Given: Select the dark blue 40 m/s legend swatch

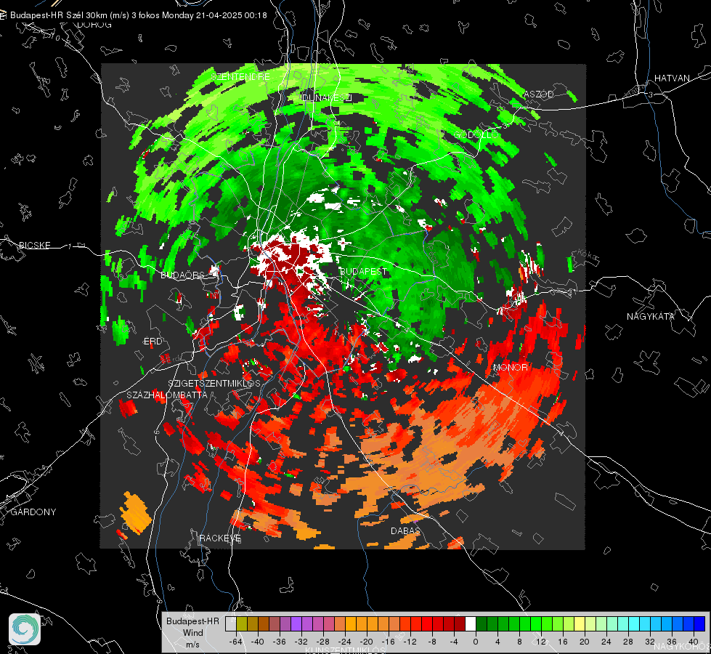Looking at the screenshot, I should pyautogui.click(x=699, y=623).
